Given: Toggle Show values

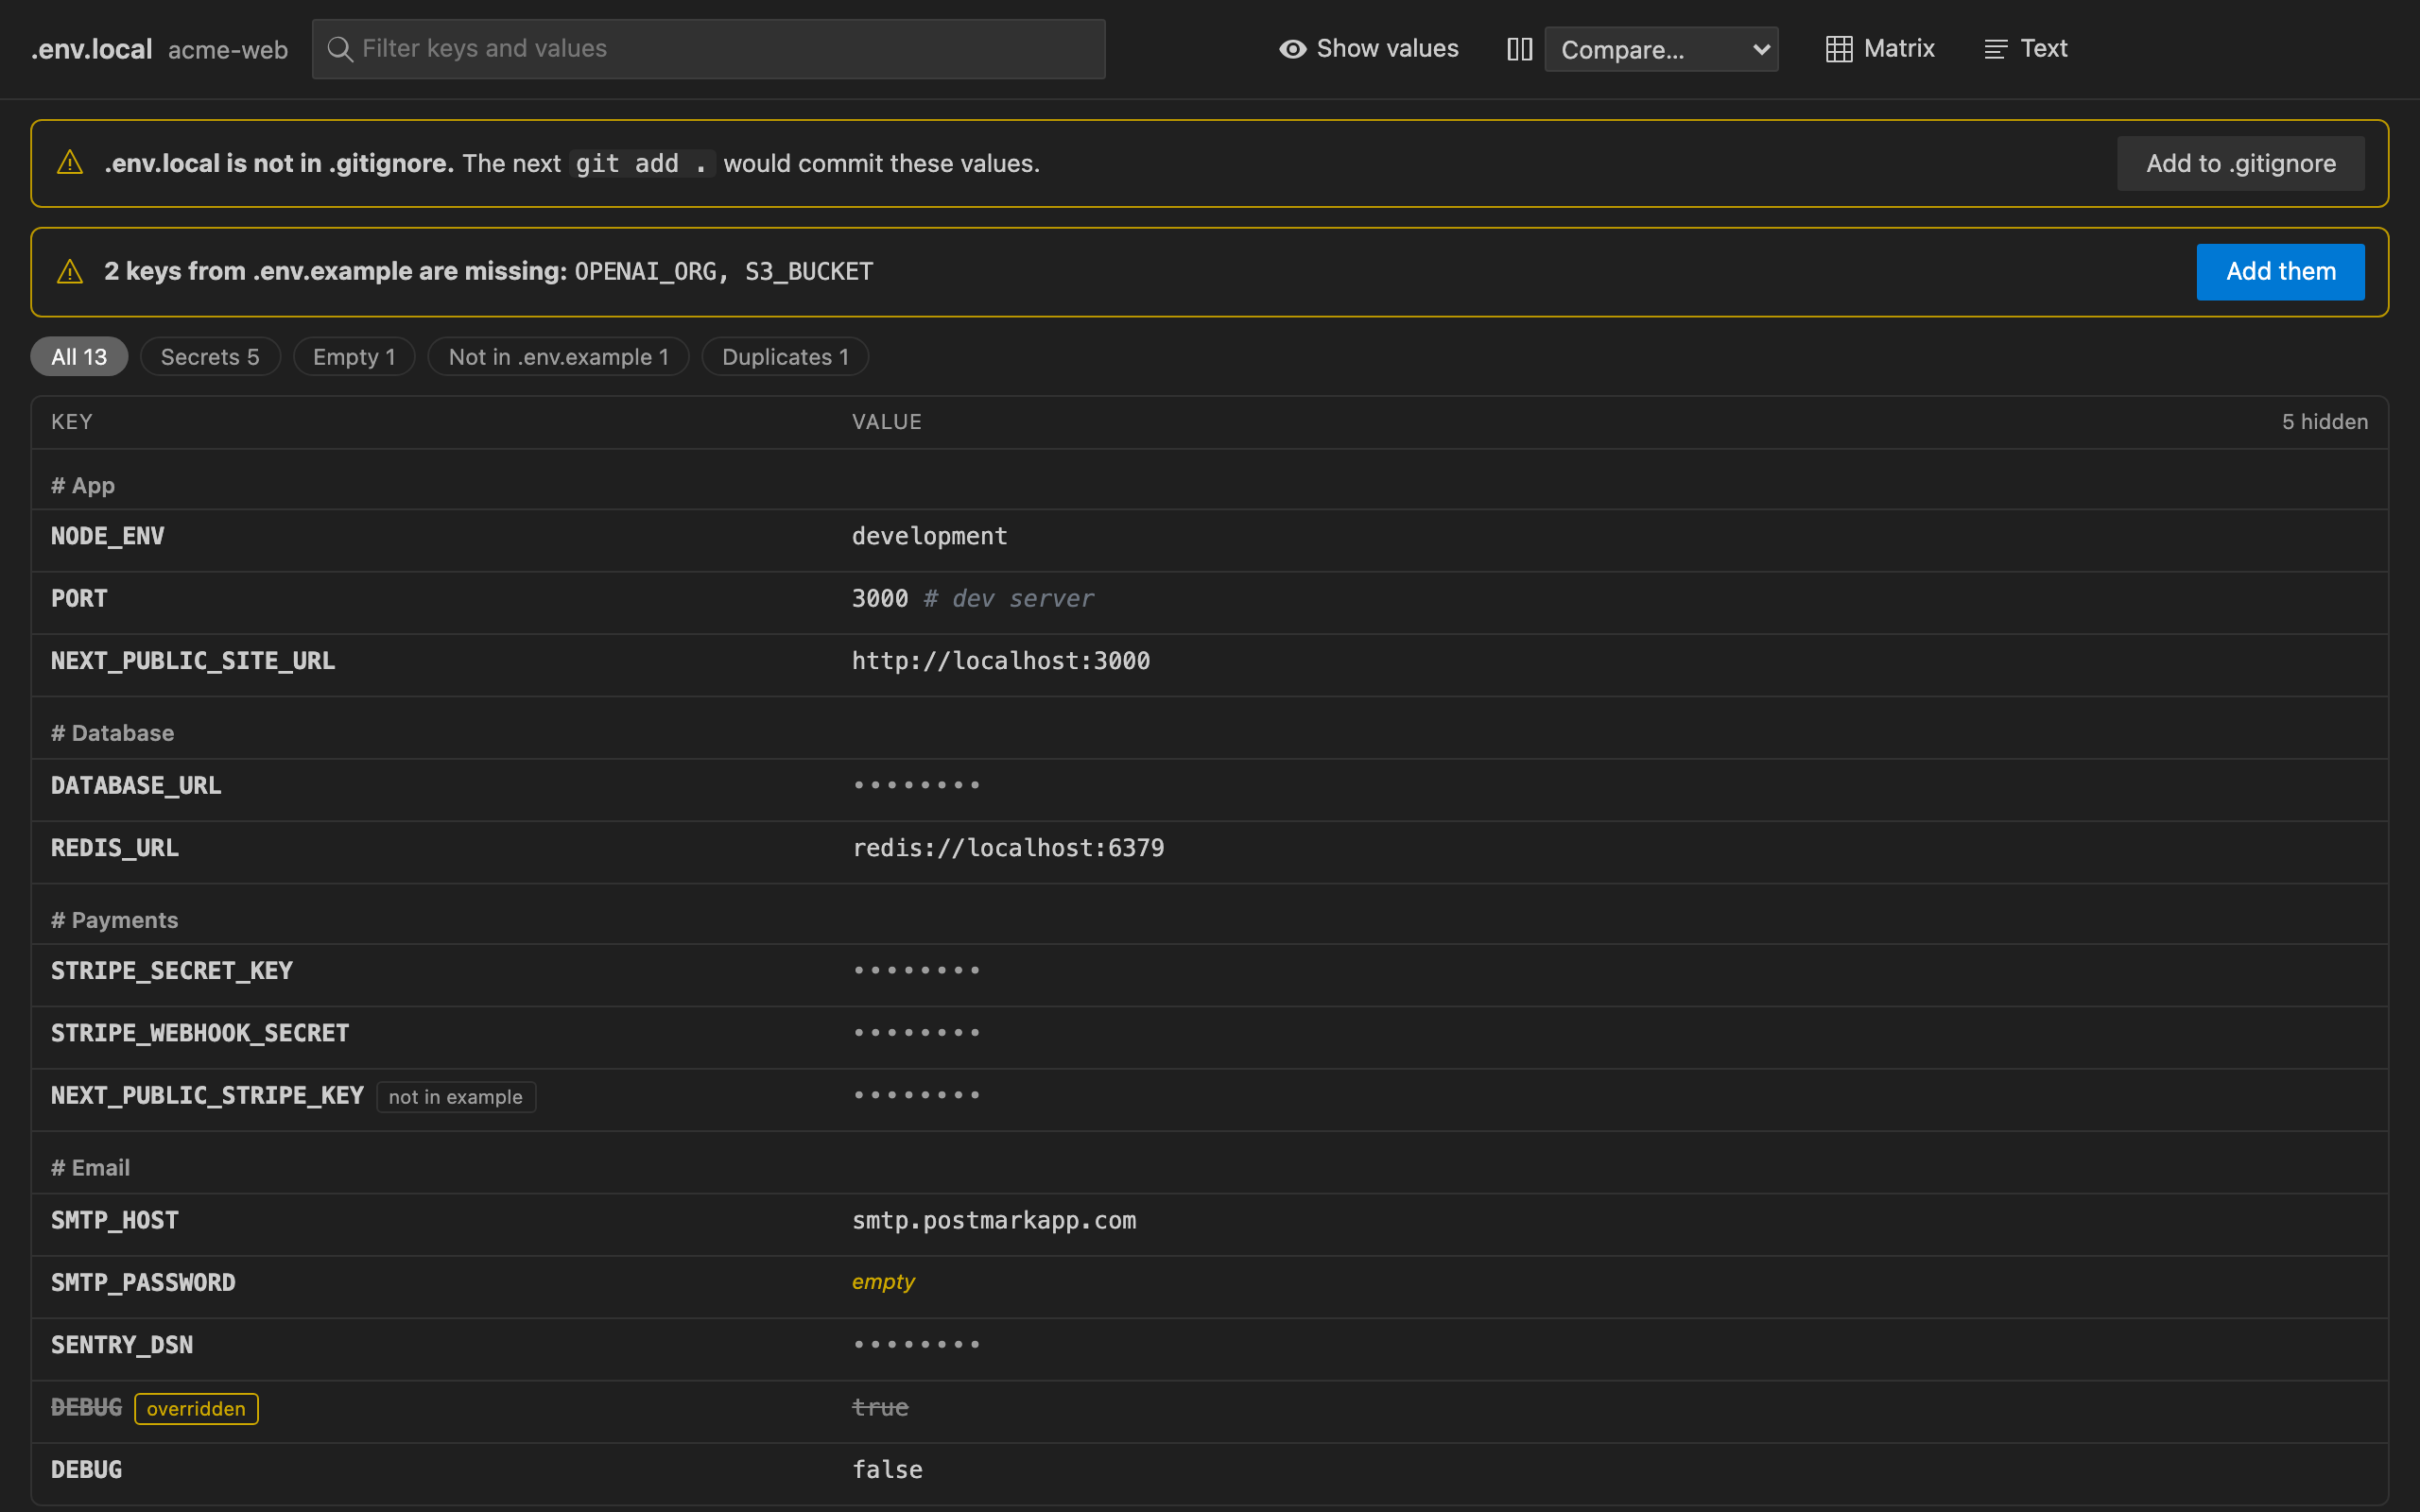Looking at the screenshot, I should tap(1368, 49).
